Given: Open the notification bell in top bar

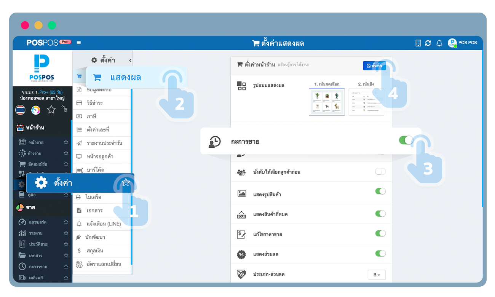Looking at the screenshot, I should (439, 43).
